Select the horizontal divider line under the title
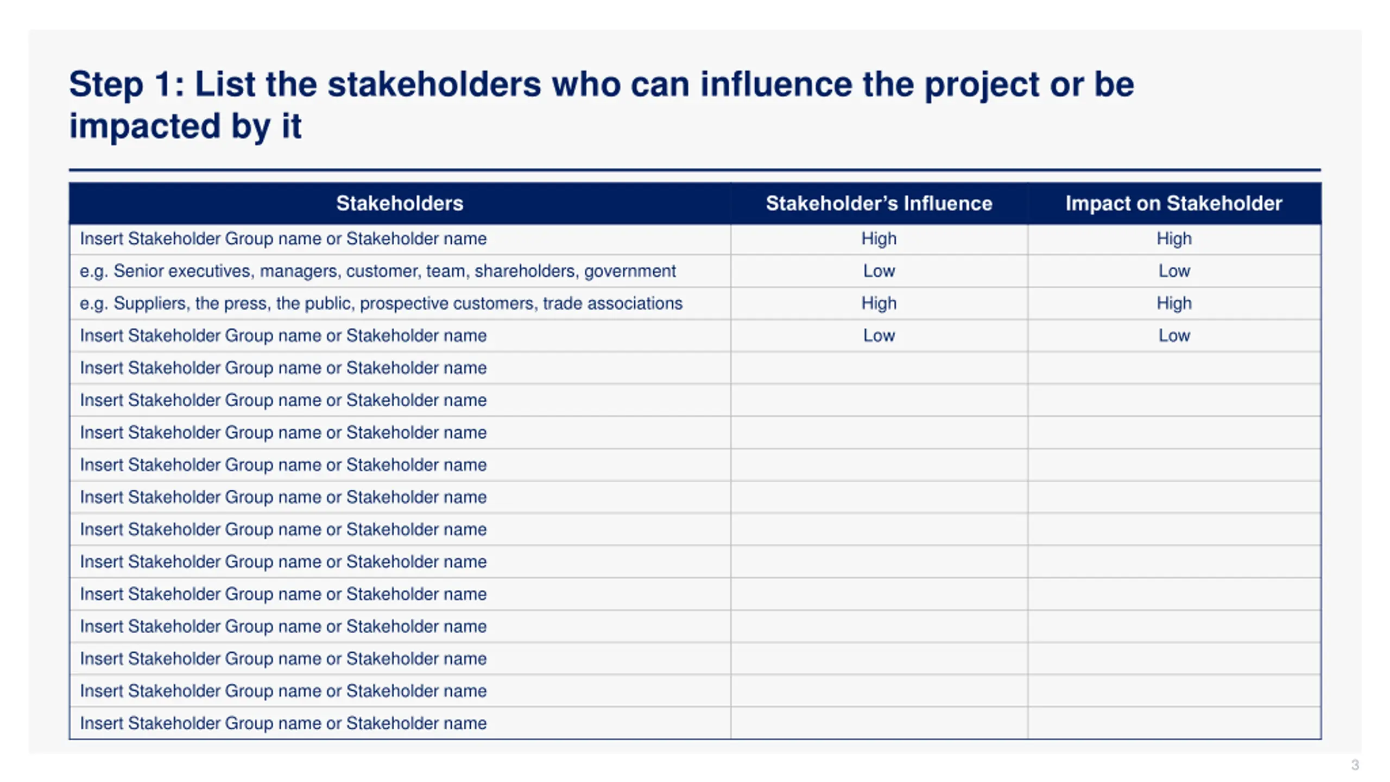This screenshot has width=1390, height=782. click(694, 170)
